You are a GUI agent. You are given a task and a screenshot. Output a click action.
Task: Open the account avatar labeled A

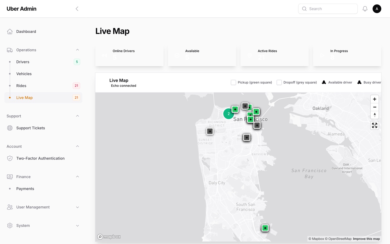[377, 9]
